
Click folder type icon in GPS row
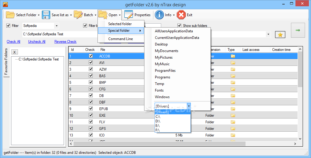(x=233, y=128)
